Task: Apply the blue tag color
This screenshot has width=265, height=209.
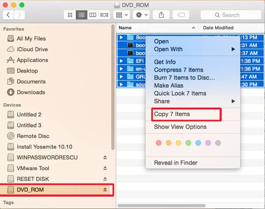Action: tap(198, 143)
